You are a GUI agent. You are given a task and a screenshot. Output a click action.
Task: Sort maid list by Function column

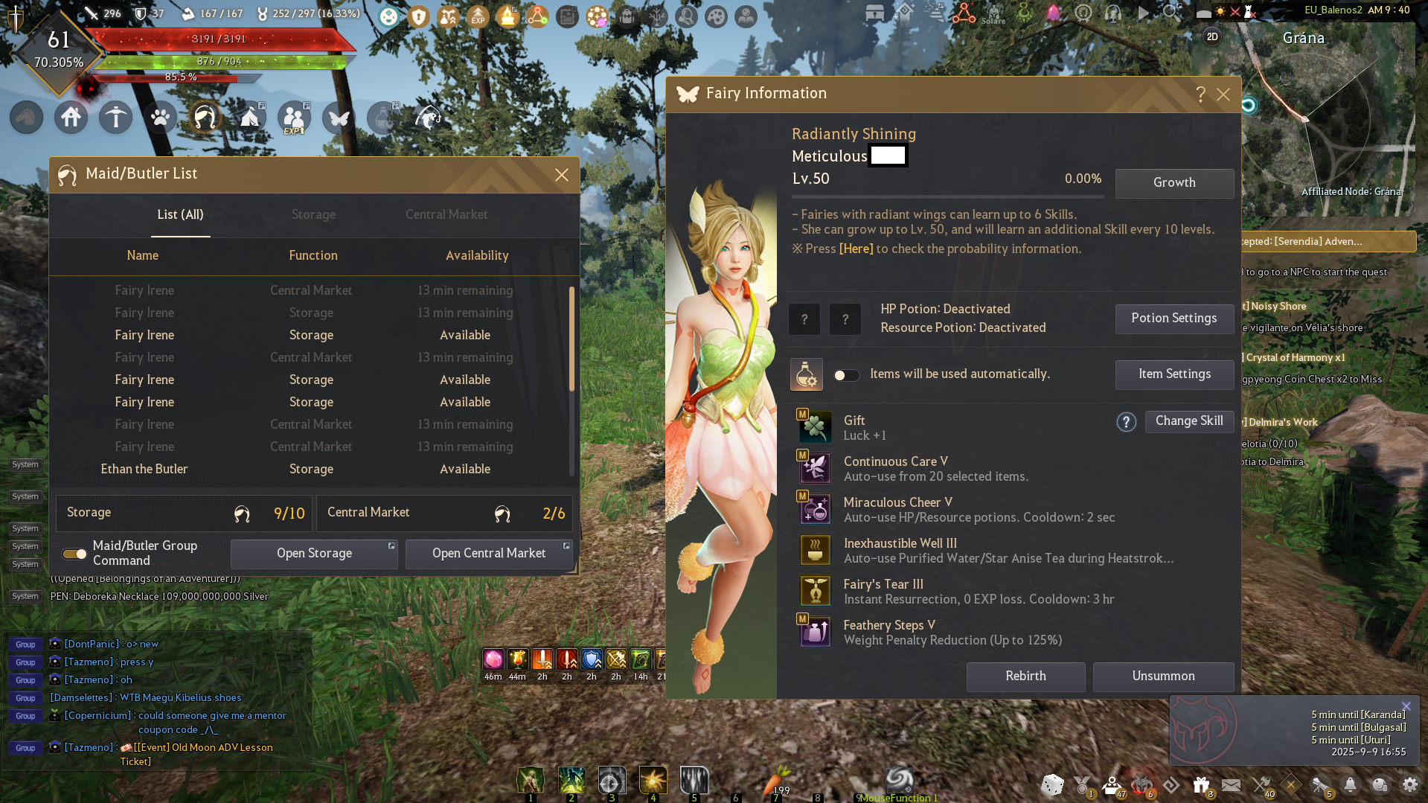tap(313, 255)
